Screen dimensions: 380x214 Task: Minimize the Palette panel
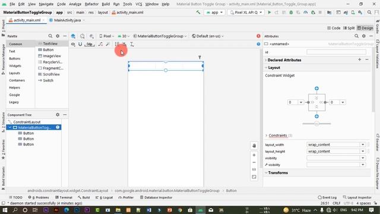(65, 36)
